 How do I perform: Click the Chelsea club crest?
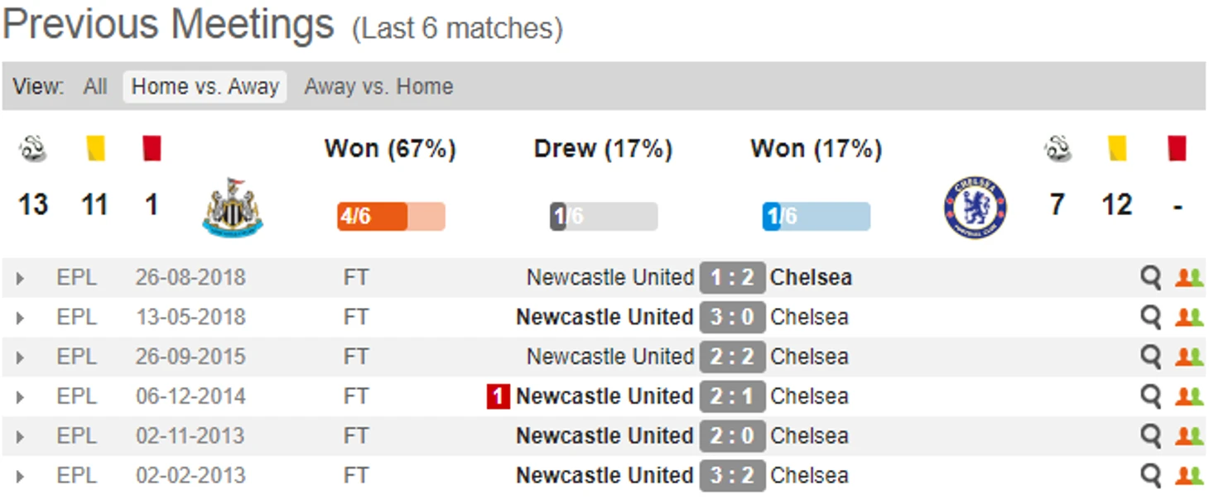975,207
